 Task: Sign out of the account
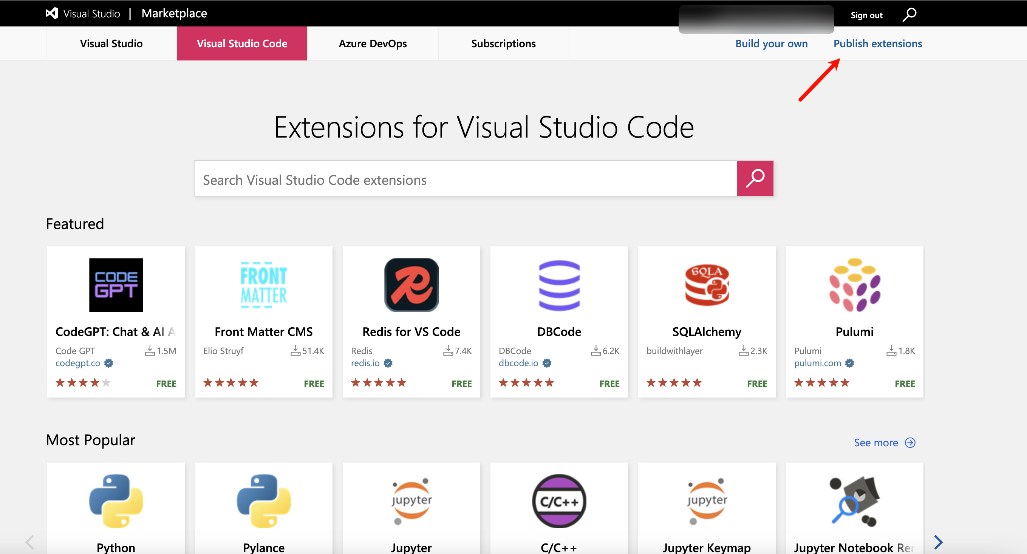tap(866, 15)
